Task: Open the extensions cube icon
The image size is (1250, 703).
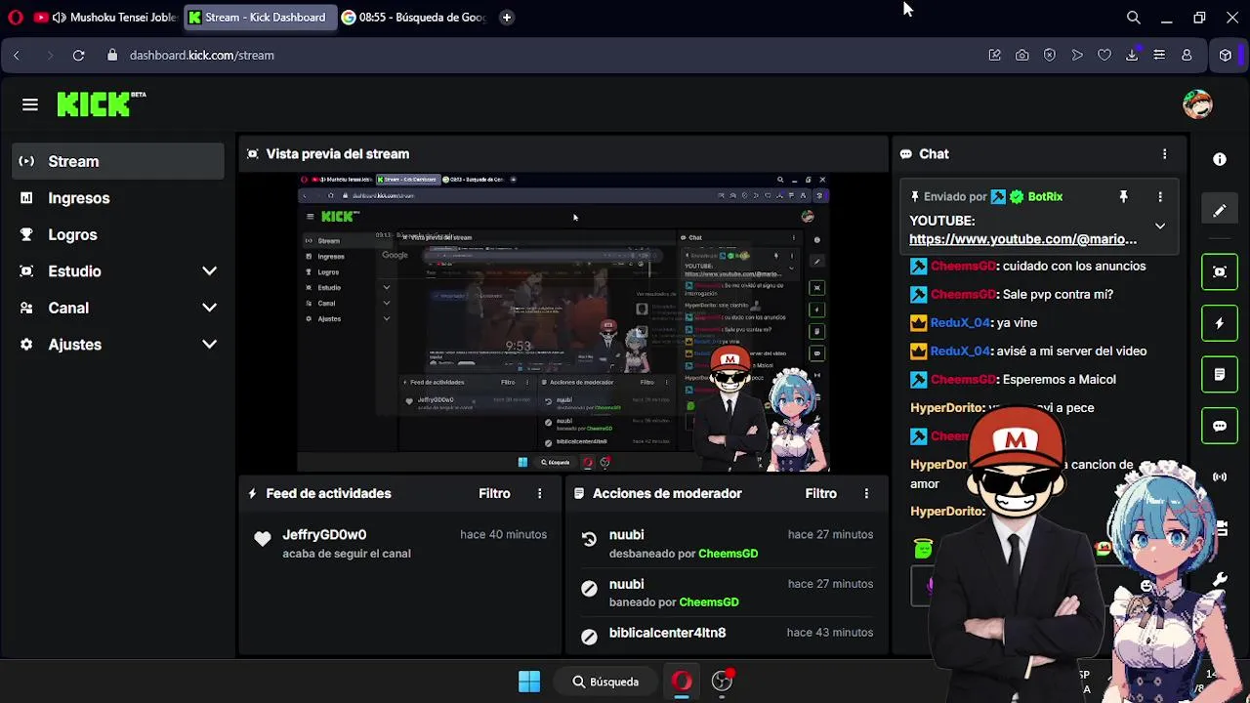Action: point(1226,56)
